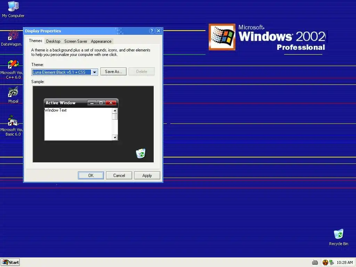Click the recycle bin in sample preview

pyautogui.click(x=141, y=153)
